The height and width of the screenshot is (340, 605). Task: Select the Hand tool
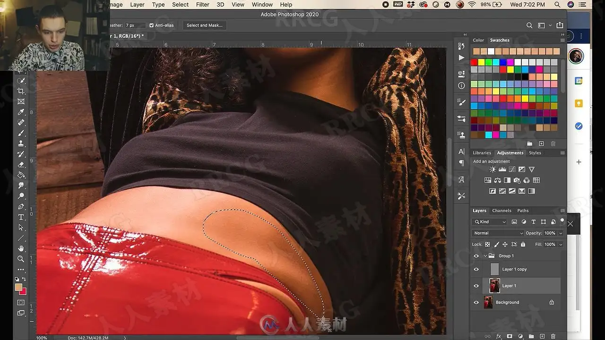tap(21, 248)
